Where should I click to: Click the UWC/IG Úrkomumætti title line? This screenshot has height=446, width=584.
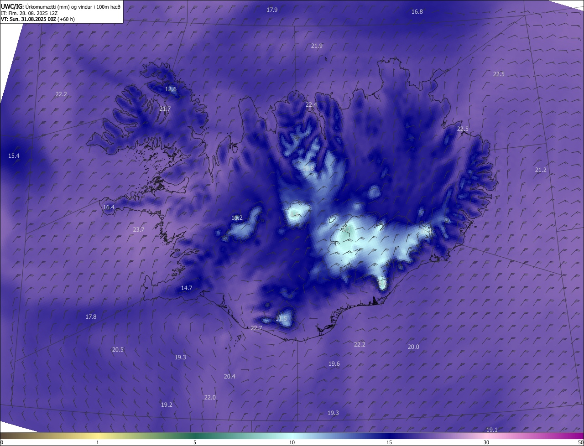tap(61, 6)
